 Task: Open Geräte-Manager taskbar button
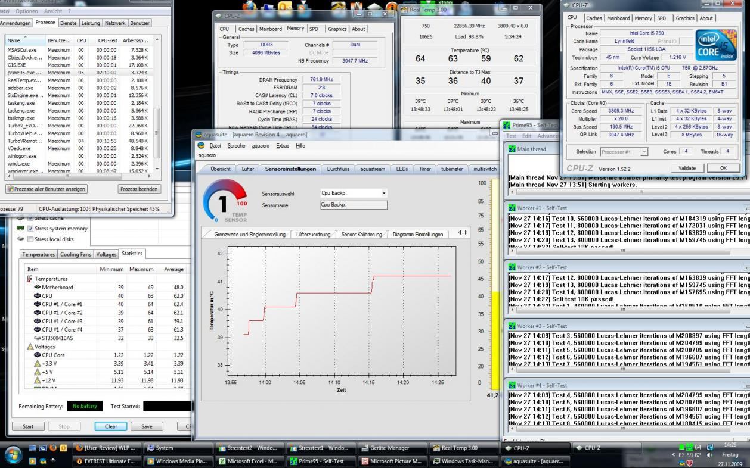(x=392, y=448)
